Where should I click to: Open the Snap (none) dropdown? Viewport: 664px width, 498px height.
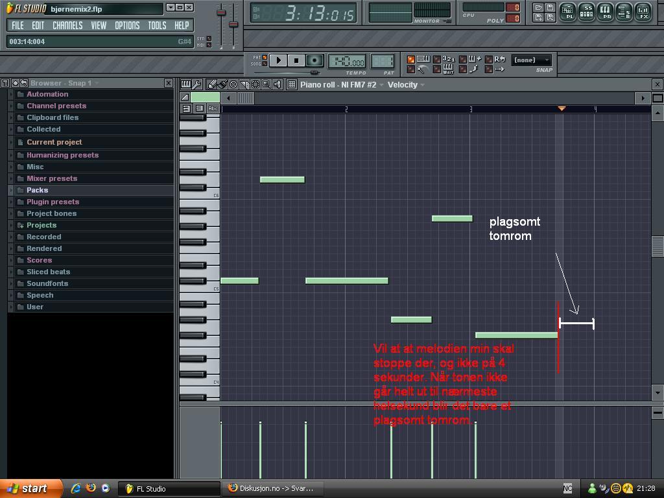tap(532, 60)
